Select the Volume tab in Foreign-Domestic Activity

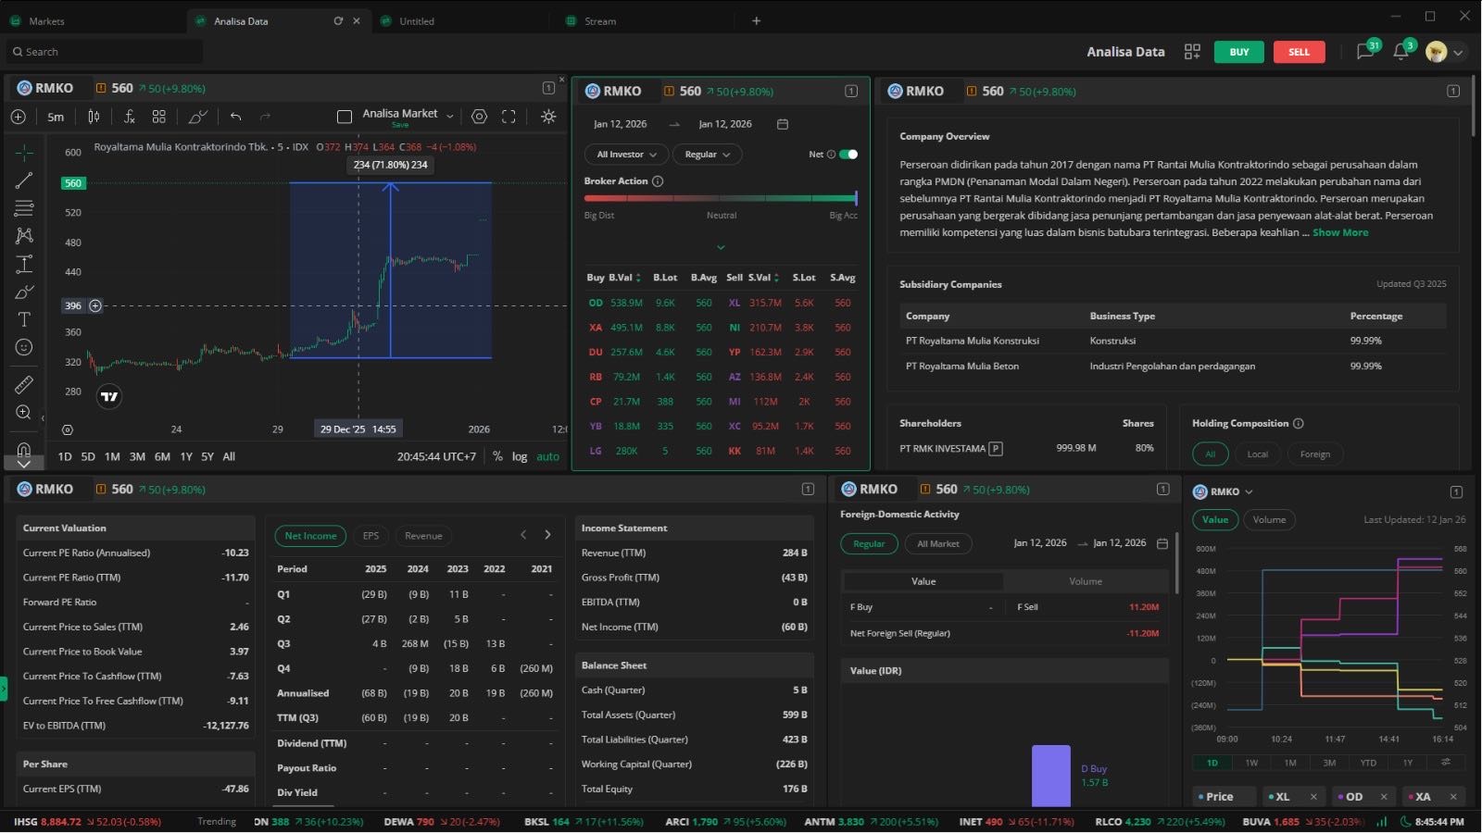pyautogui.click(x=1085, y=581)
